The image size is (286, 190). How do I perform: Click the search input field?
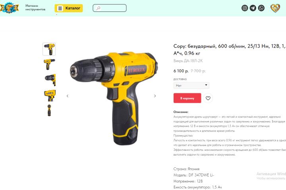point(110,8)
